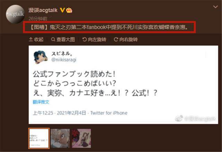
Task: Click the 收起 upward arrow icon
Action: tap(31, 39)
